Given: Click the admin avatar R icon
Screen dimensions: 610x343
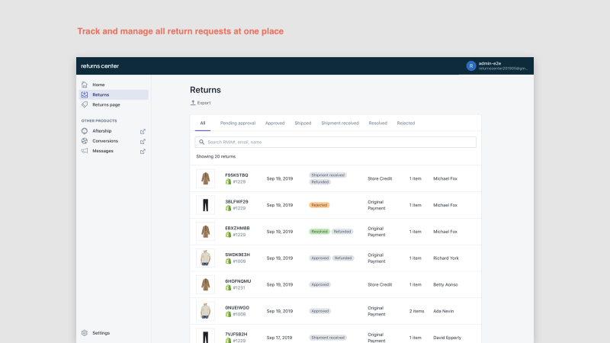Looking at the screenshot, I should pos(471,66).
